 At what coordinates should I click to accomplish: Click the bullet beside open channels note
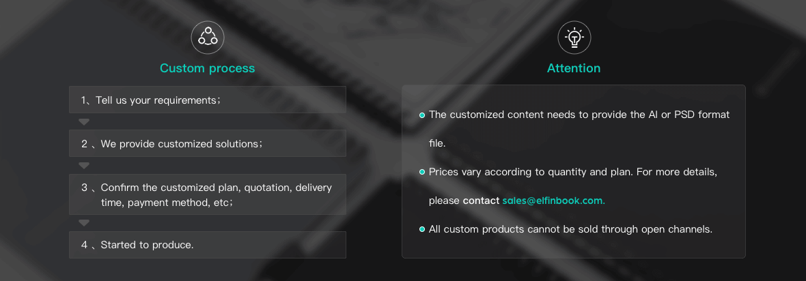click(422, 229)
